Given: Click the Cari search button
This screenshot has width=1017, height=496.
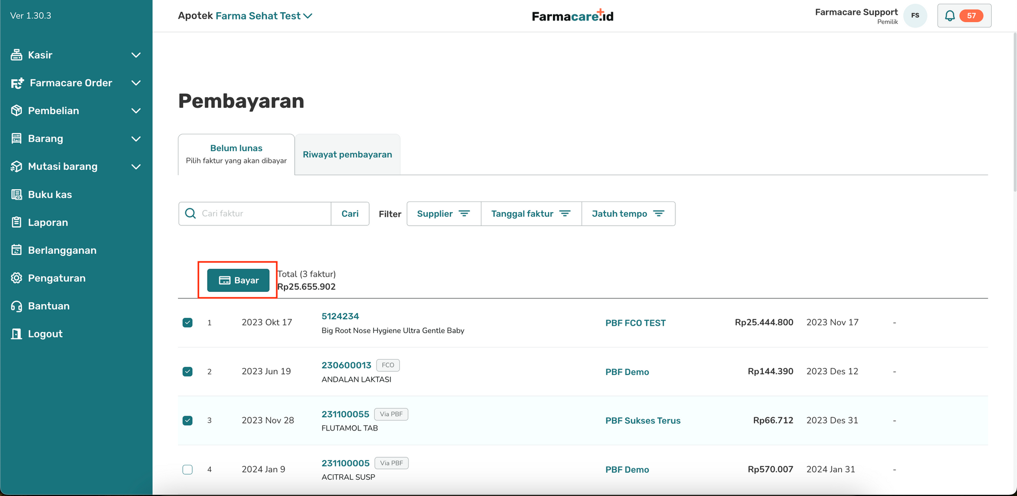Looking at the screenshot, I should click(350, 214).
